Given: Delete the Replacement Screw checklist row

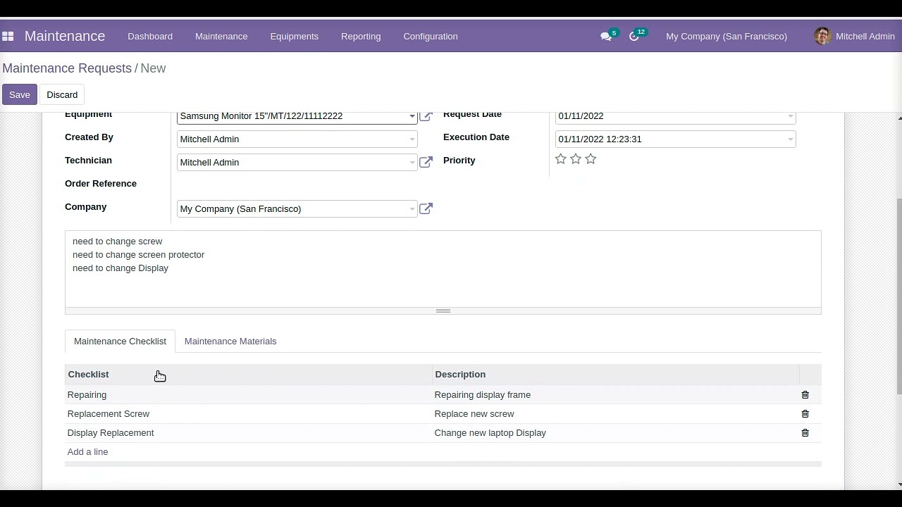Looking at the screenshot, I should coord(805,414).
